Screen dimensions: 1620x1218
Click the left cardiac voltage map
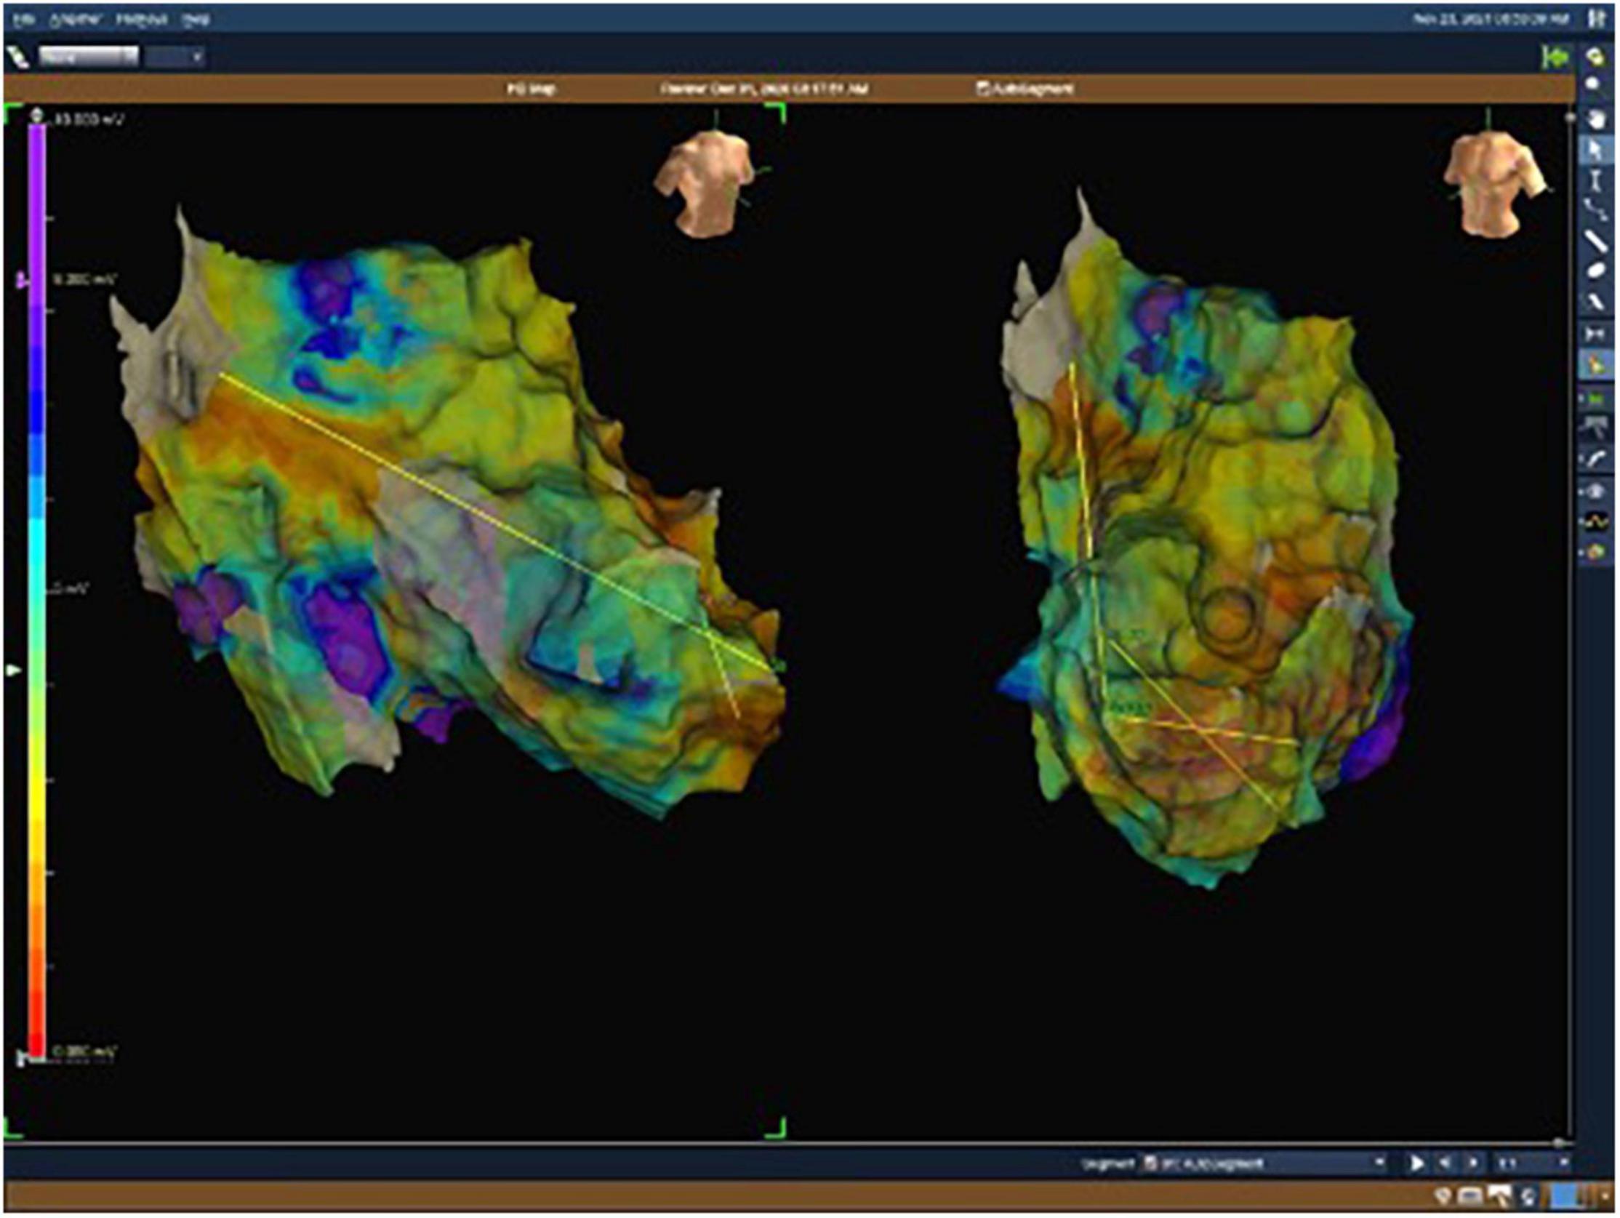click(x=446, y=513)
